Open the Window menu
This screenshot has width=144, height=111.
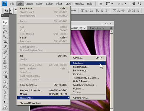79,4
